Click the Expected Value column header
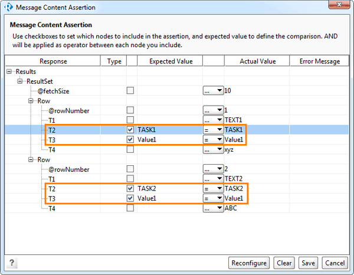 [x=169, y=61]
